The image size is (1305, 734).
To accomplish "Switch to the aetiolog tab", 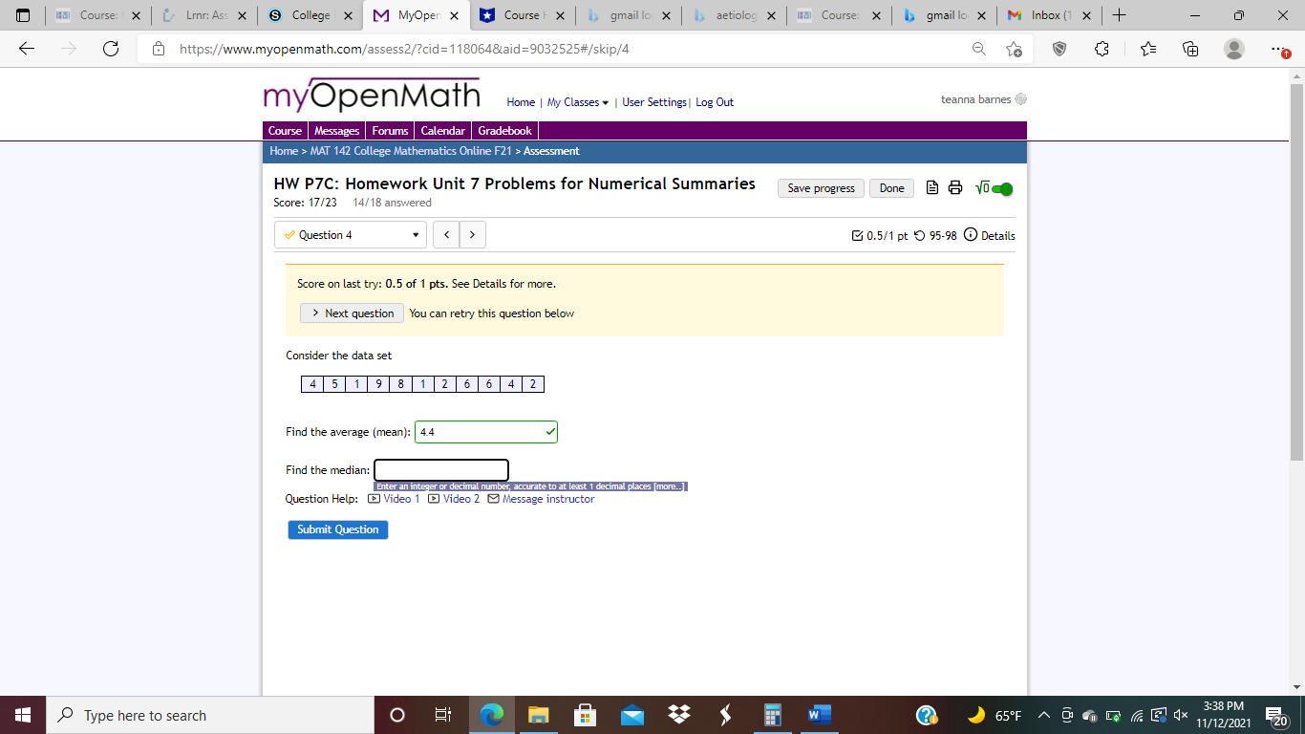I will [733, 15].
